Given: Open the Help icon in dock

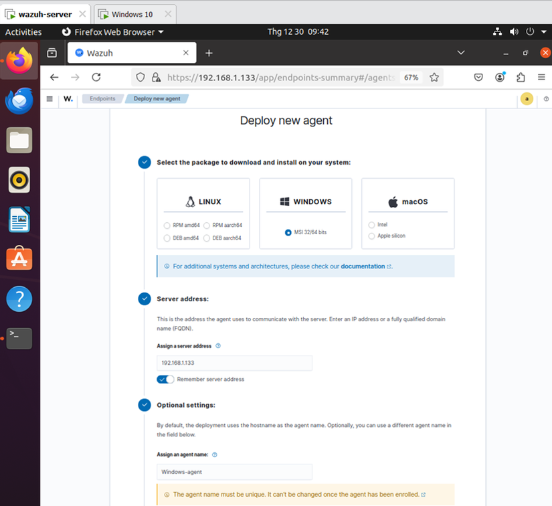Looking at the screenshot, I should [19, 299].
